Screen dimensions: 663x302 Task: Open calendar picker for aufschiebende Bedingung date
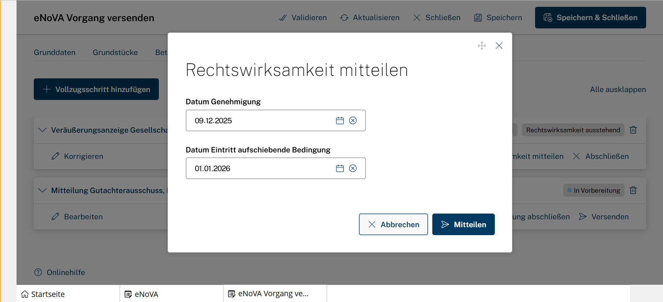340,169
